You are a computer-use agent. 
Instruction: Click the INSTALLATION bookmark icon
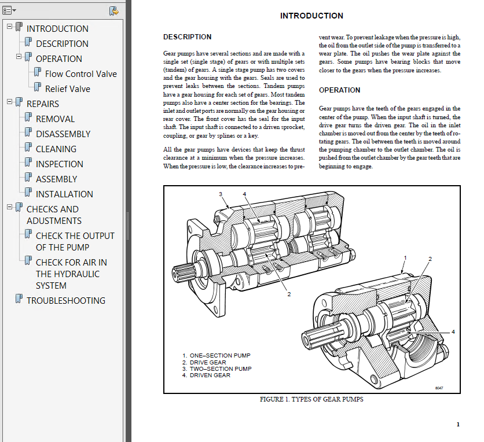28,193
